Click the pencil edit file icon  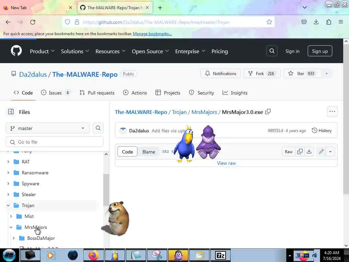pyautogui.click(x=321, y=151)
